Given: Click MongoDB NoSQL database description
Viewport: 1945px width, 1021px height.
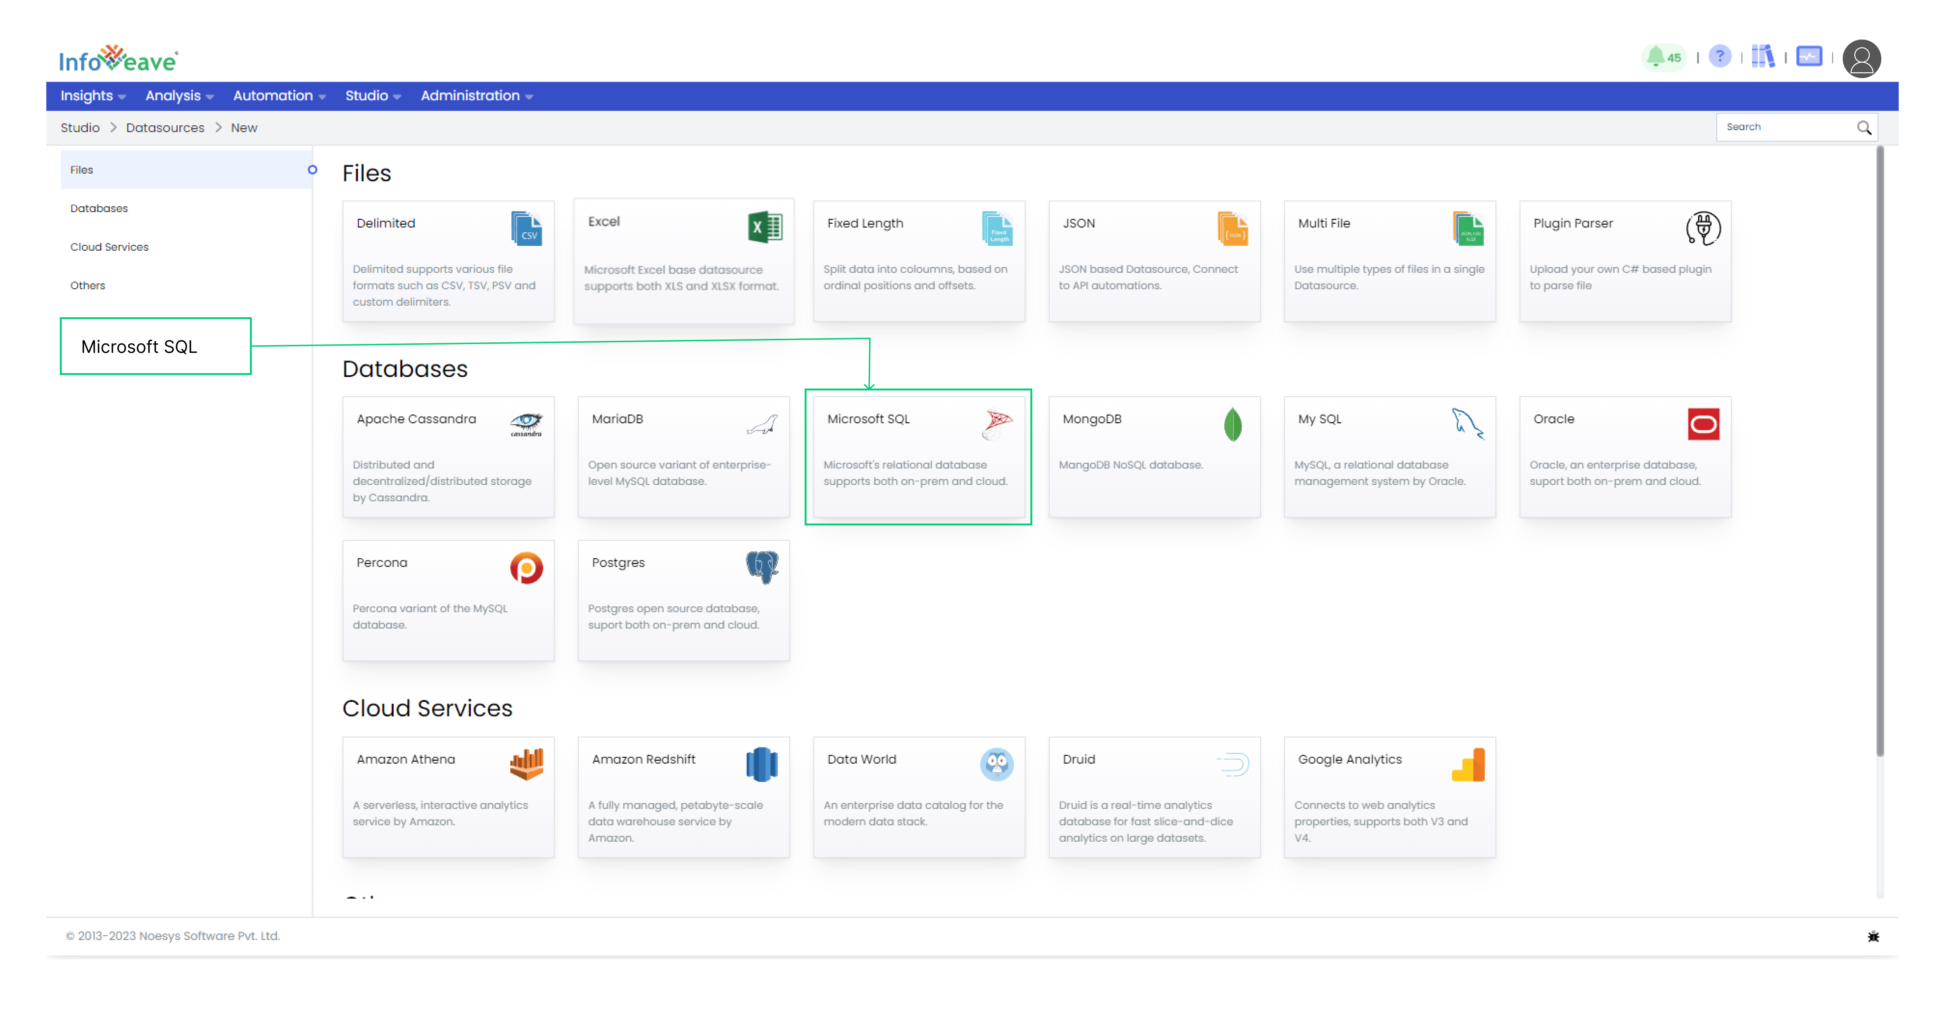Looking at the screenshot, I should pos(1130,465).
